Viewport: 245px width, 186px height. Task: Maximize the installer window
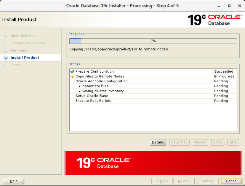[x=229, y=6]
